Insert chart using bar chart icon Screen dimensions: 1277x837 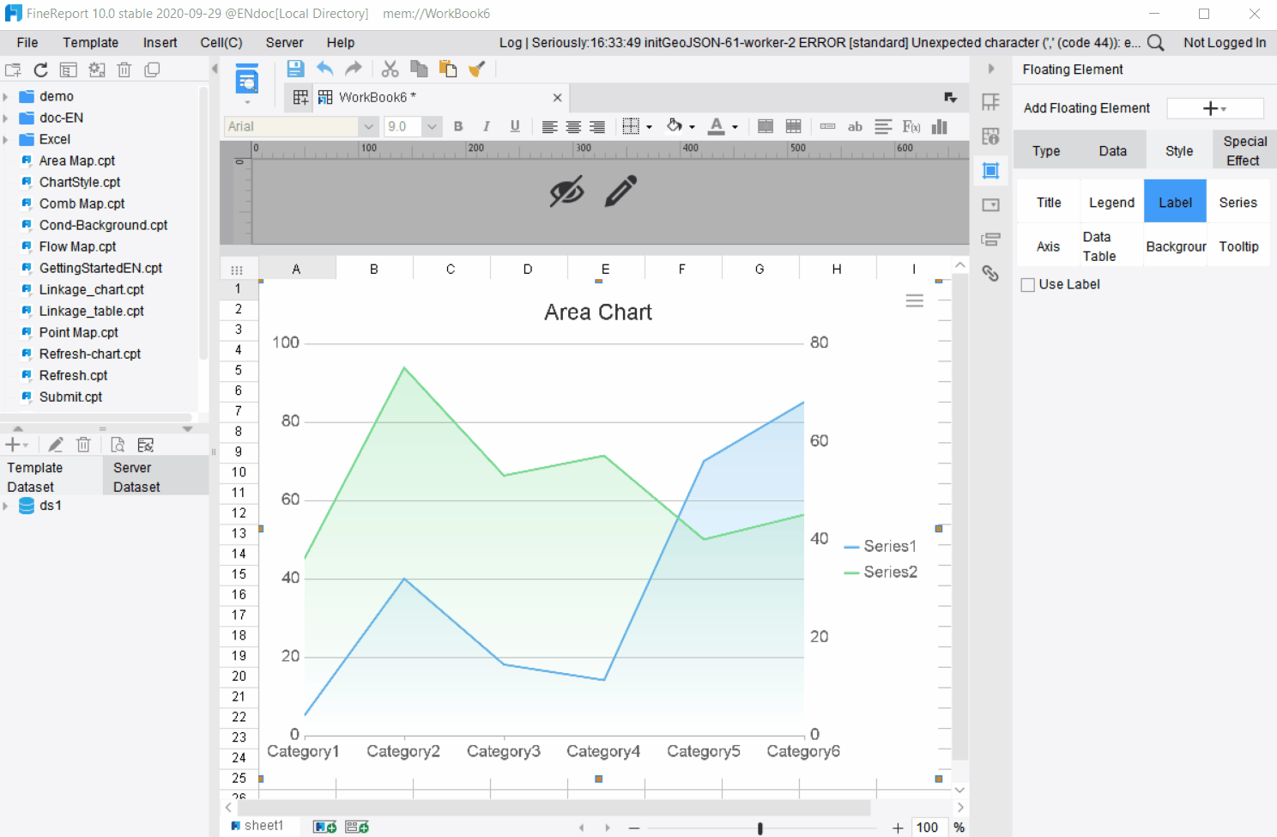[x=940, y=126]
